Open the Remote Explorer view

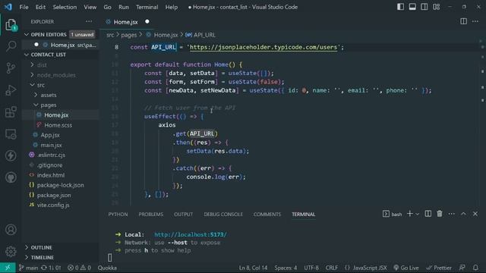11,134
